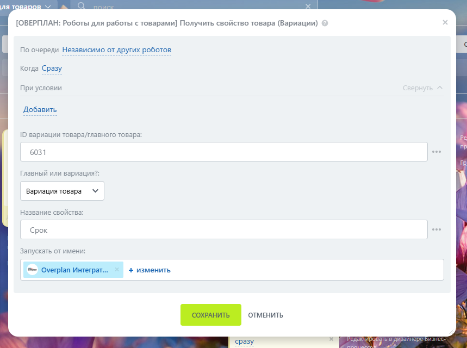The image size is (467, 348).
Task: Clear the background search field with its X
Action: tap(308, 6)
